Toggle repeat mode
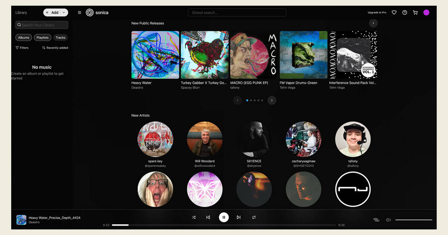This screenshot has width=448, height=235. pos(254,217)
